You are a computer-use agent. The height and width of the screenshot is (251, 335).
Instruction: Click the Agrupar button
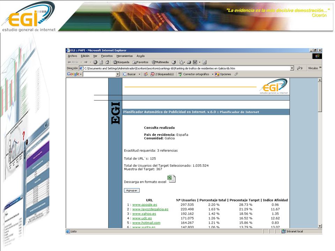[x=132, y=190]
